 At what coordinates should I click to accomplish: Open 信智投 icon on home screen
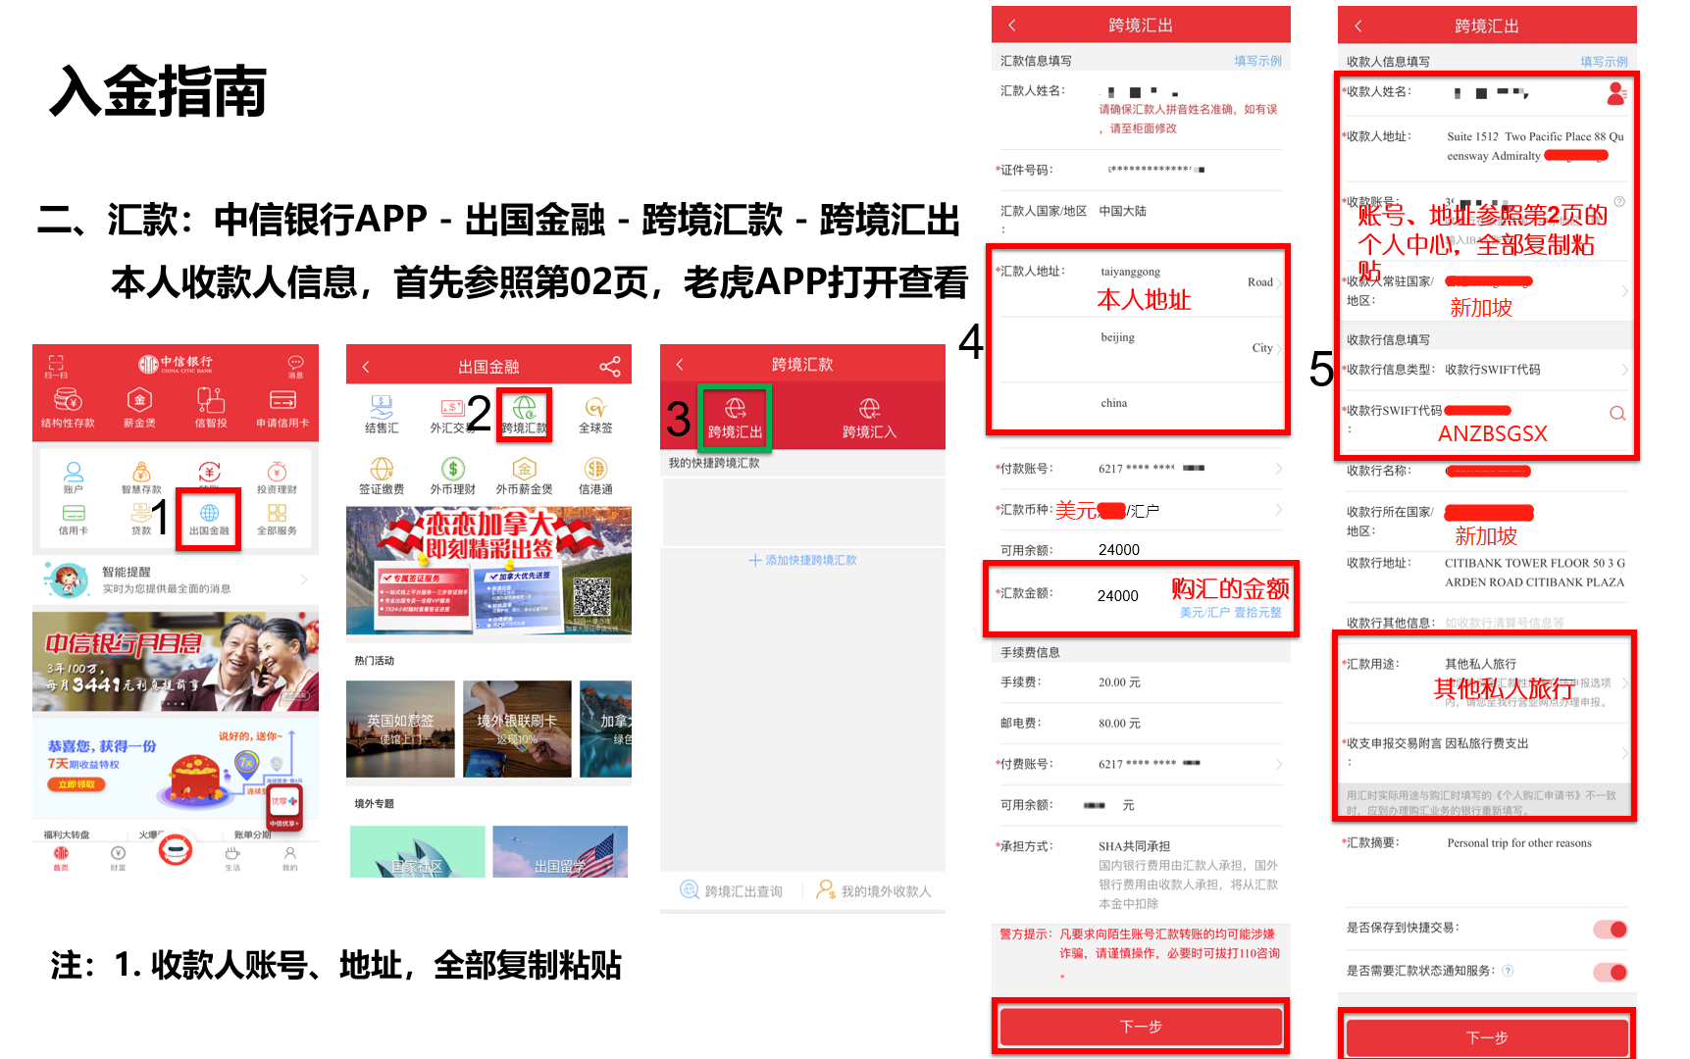pyautogui.click(x=211, y=408)
